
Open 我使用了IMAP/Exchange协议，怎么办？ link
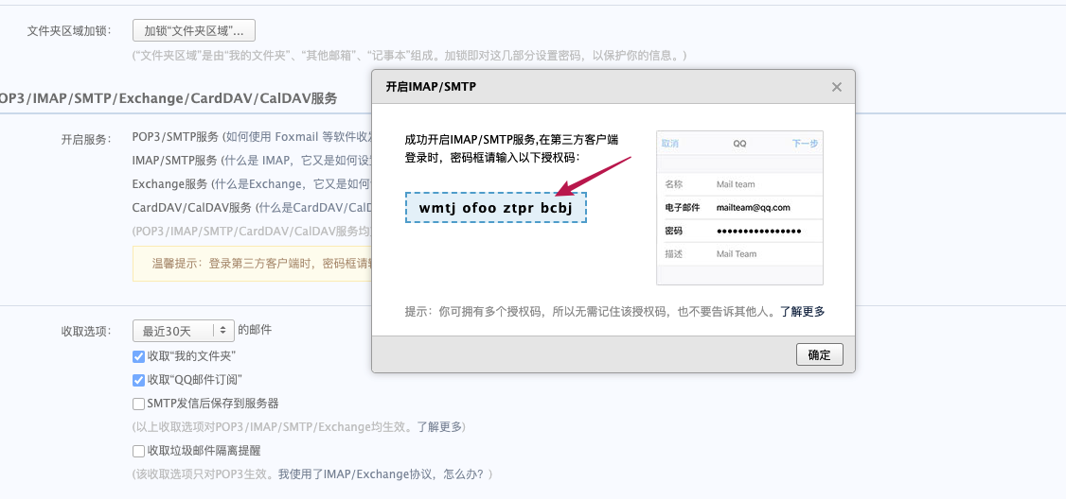click(382, 473)
